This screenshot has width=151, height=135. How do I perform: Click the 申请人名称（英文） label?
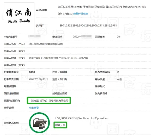tap(14, 51)
